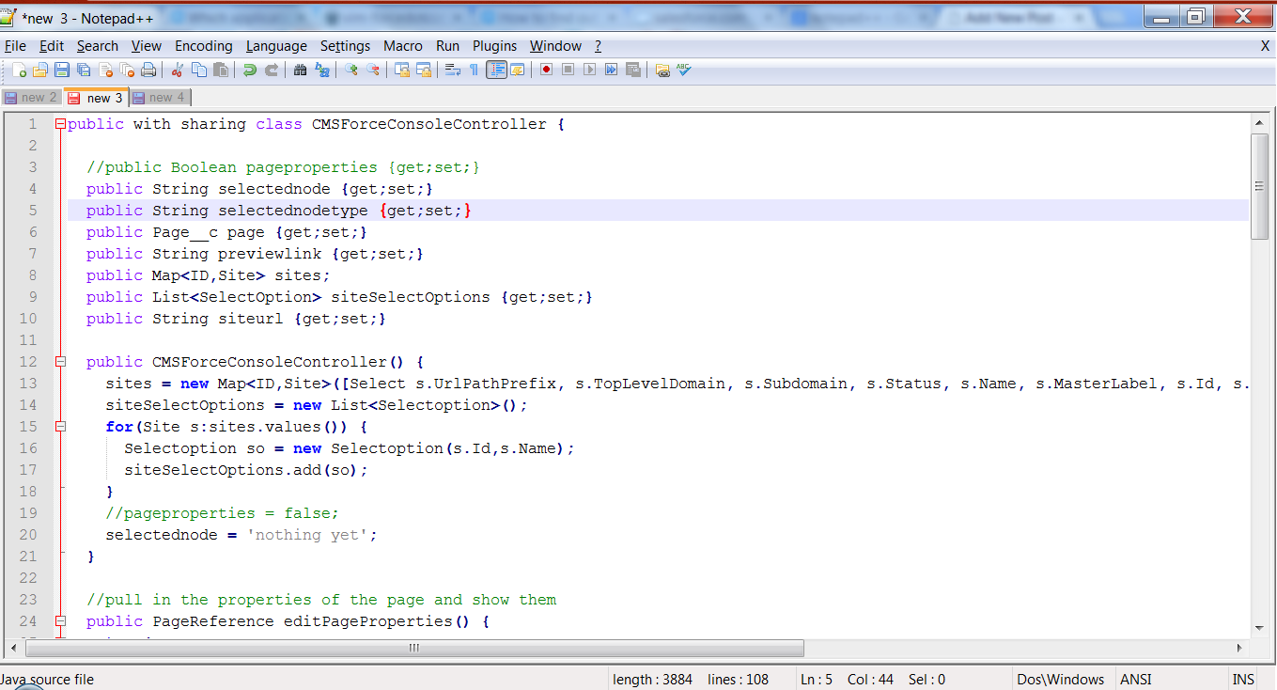
Task: Click the save recorded macro icon
Action: click(x=632, y=70)
